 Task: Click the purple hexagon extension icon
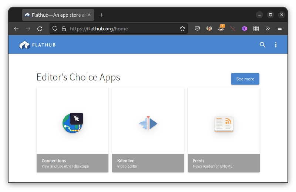(x=244, y=29)
